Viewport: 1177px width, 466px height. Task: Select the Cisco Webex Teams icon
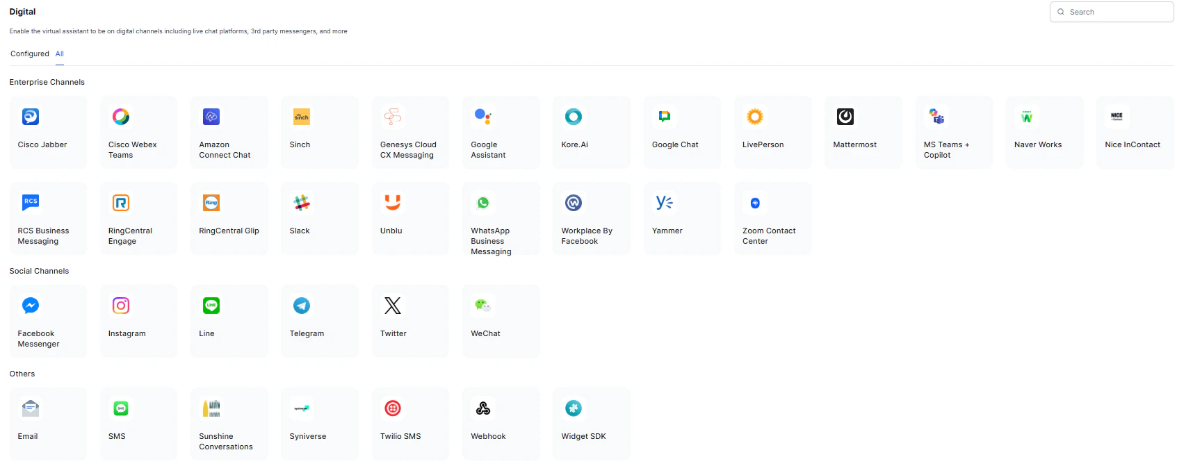[x=121, y=117]
